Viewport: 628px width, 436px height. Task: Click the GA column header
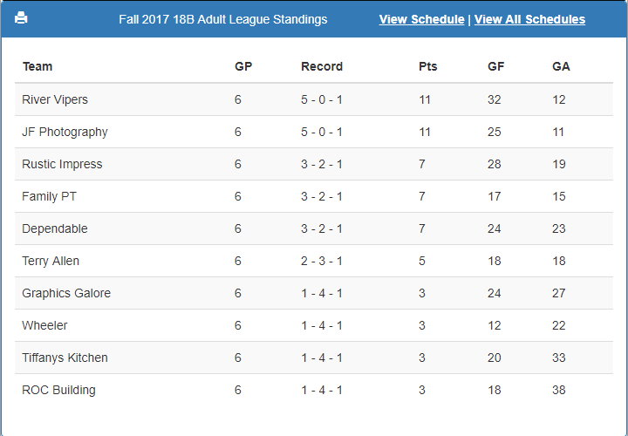561,66
